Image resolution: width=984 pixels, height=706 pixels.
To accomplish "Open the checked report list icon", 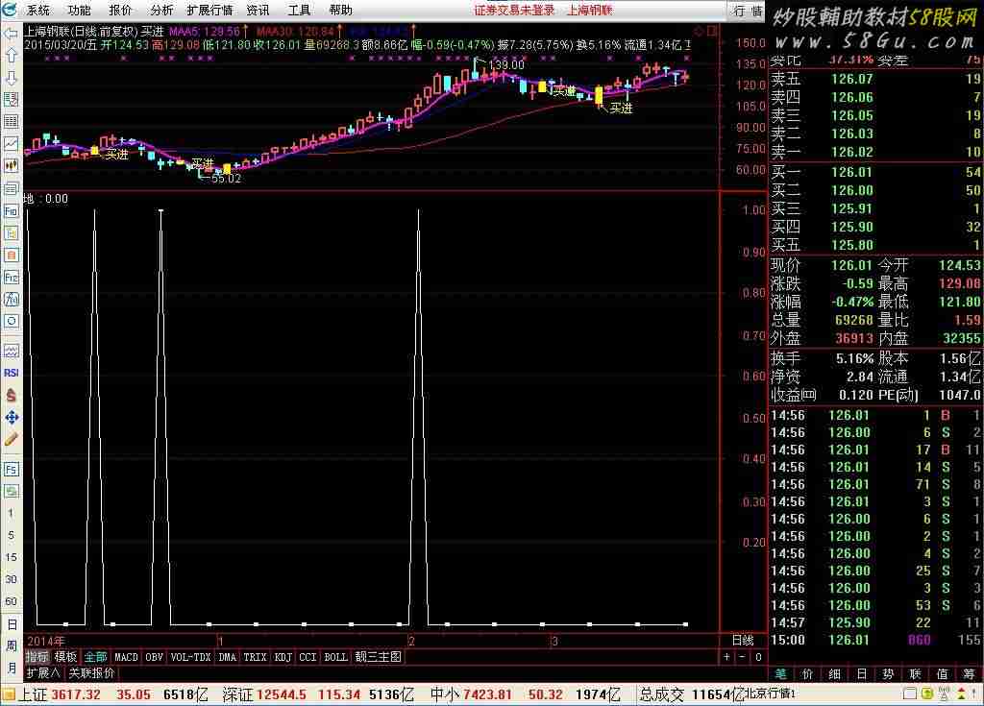I will pos(11,99).
